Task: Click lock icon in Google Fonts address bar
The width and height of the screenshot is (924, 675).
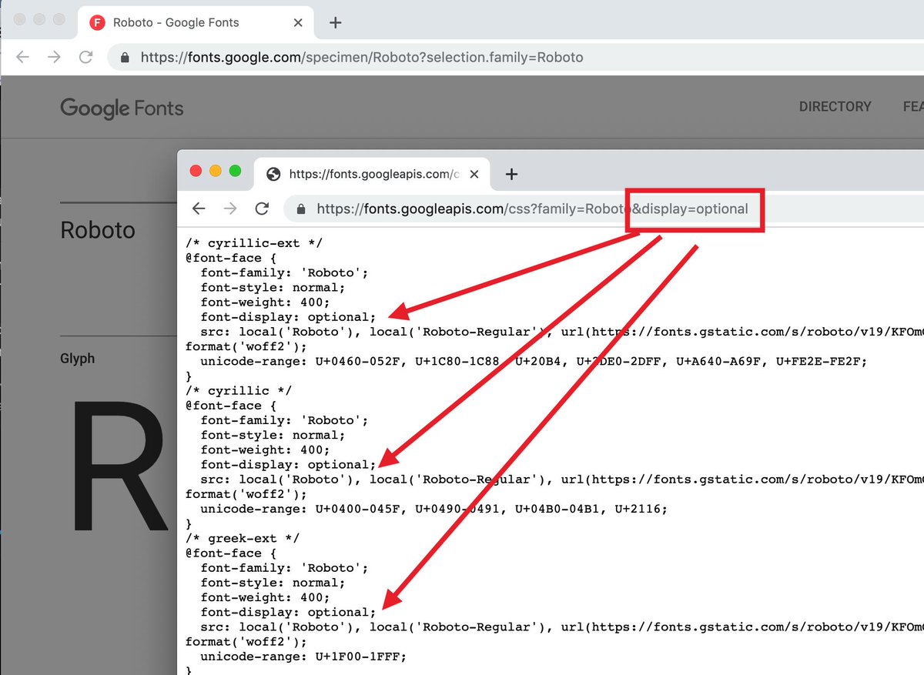Action: (x=124, y=58)
